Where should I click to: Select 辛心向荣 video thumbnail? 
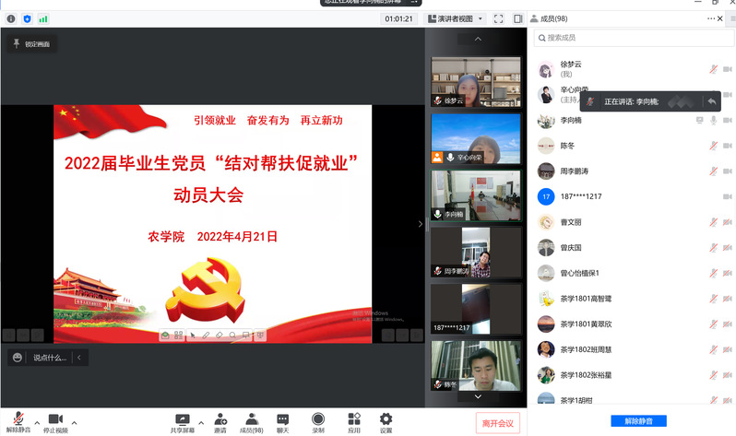[476, 138]
